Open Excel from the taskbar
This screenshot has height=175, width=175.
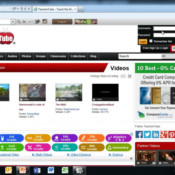pyautogui.click(x=65, y=170)
